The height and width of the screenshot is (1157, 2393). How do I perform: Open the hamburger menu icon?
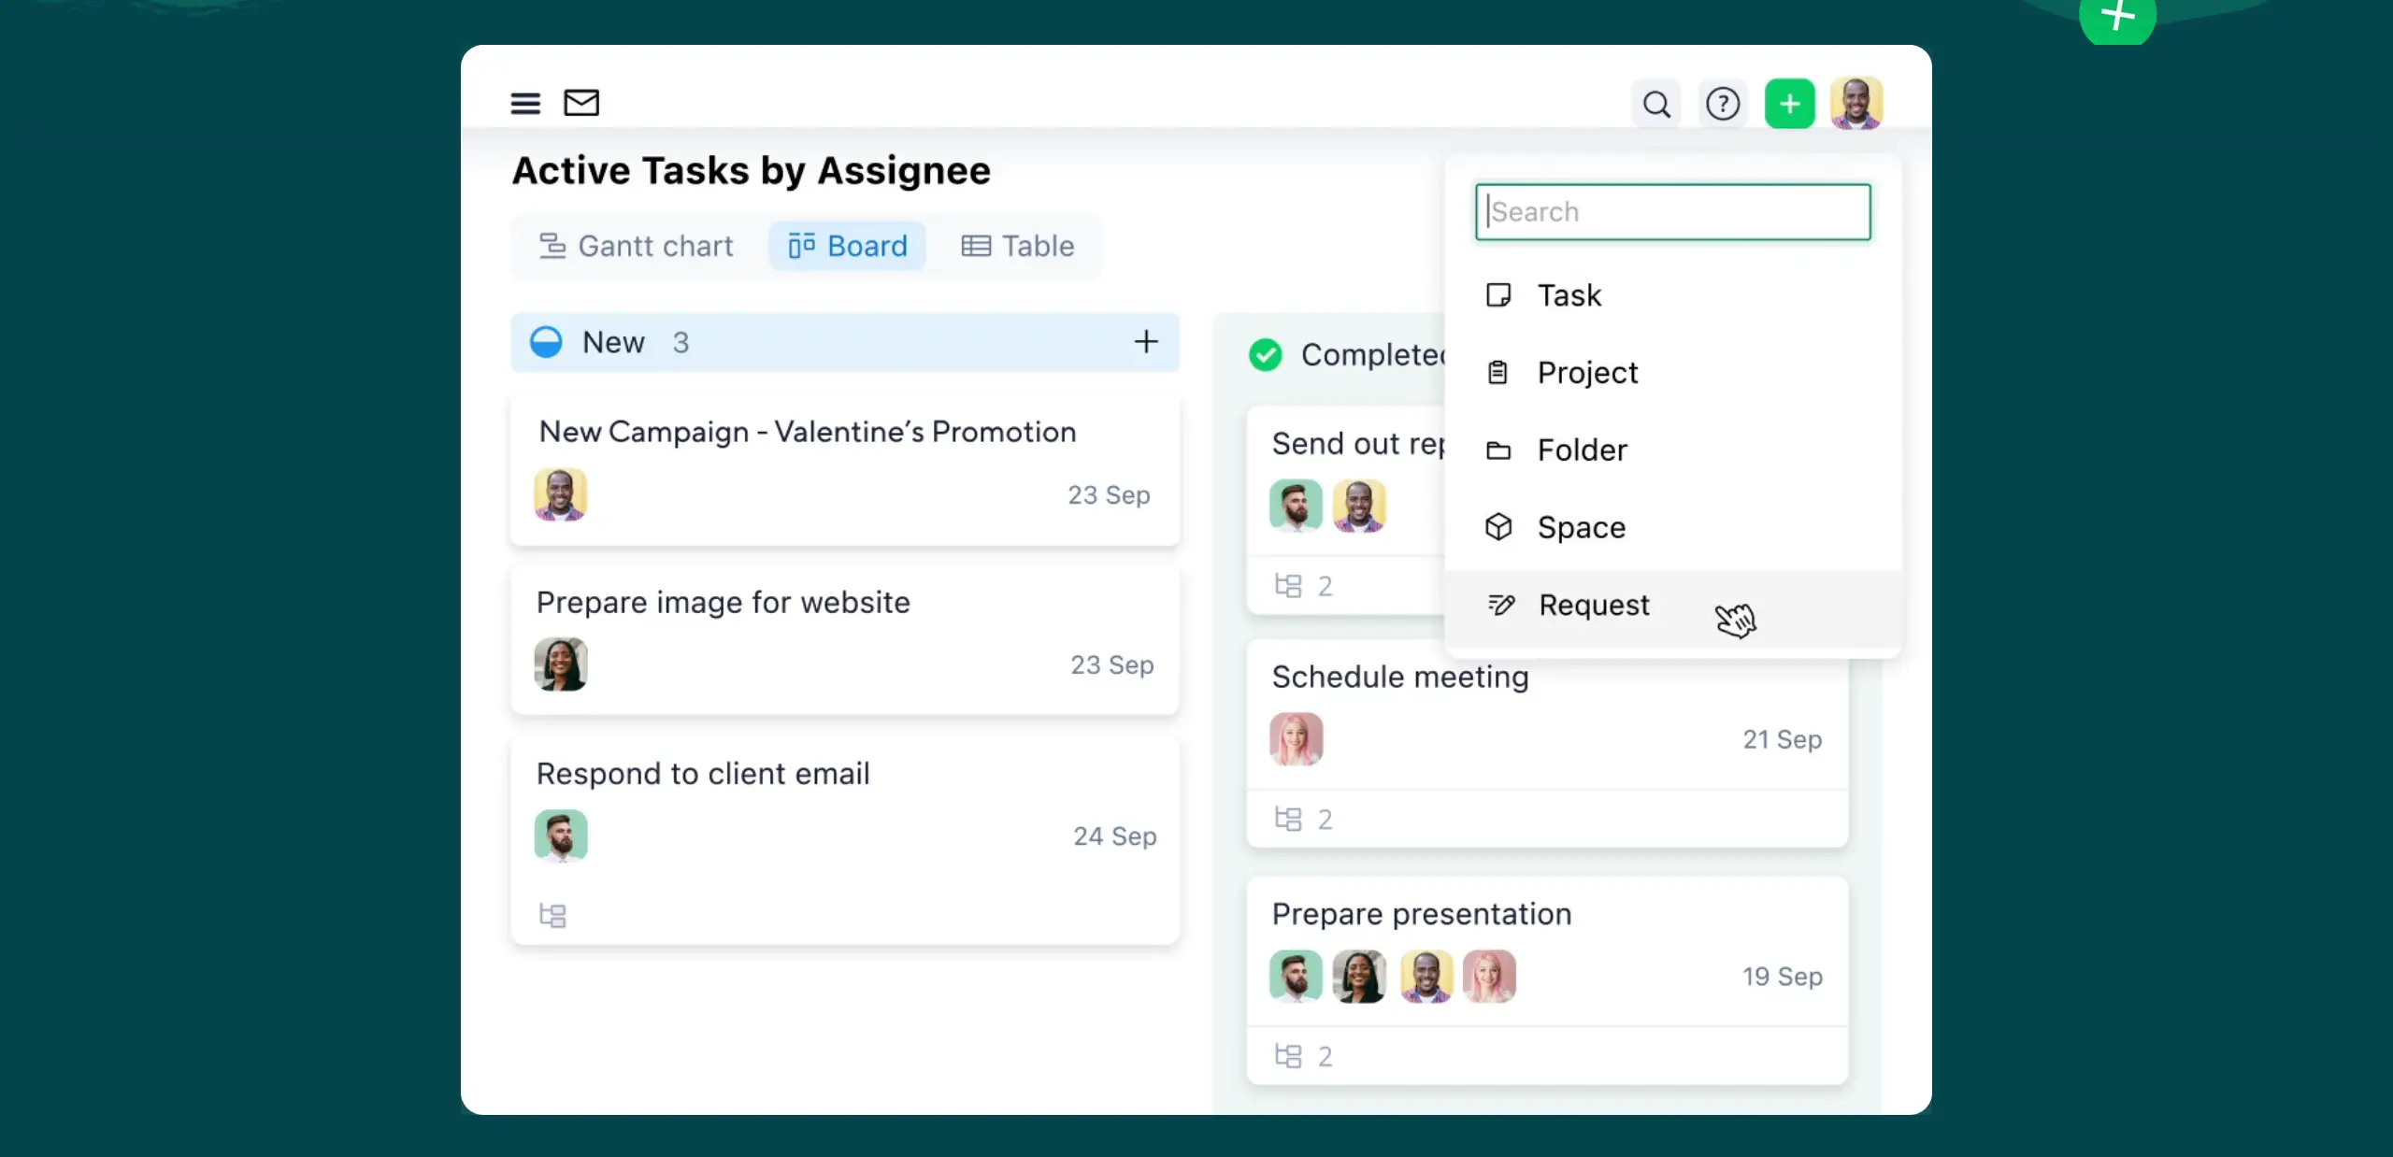tap(525, 103)
